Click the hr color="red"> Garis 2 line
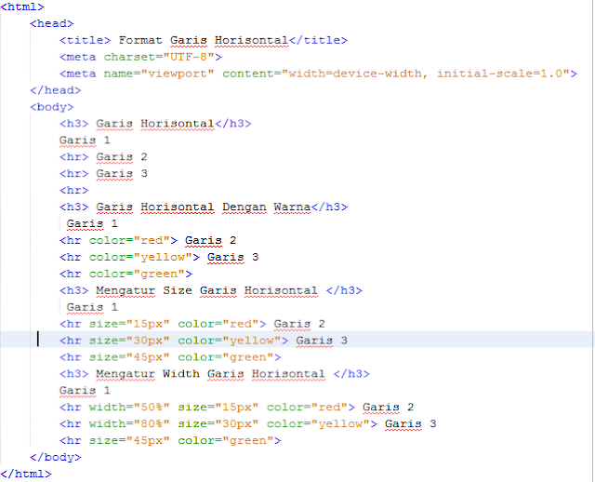Screen dimensions: 595x482 pyautogui.click(x=148, y=240)
